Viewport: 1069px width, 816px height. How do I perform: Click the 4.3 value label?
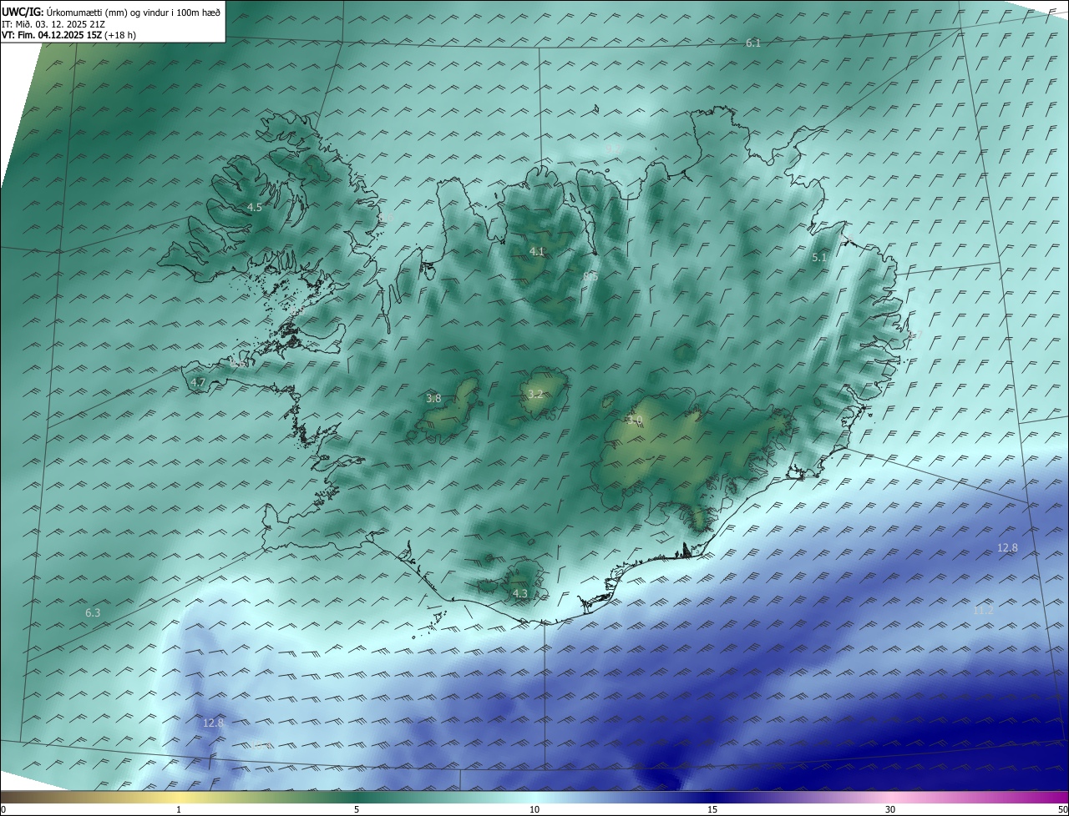[x=520, y=593]
